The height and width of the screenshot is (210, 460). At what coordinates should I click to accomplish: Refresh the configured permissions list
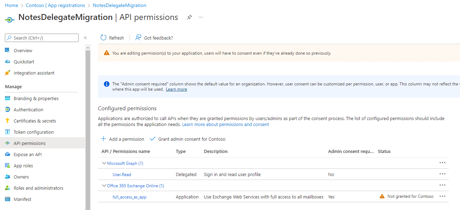point(112,37)
